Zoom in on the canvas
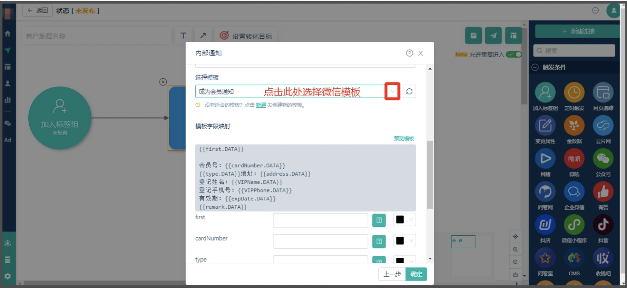Viewport: 627px width, 288px height. pos(515,249)
